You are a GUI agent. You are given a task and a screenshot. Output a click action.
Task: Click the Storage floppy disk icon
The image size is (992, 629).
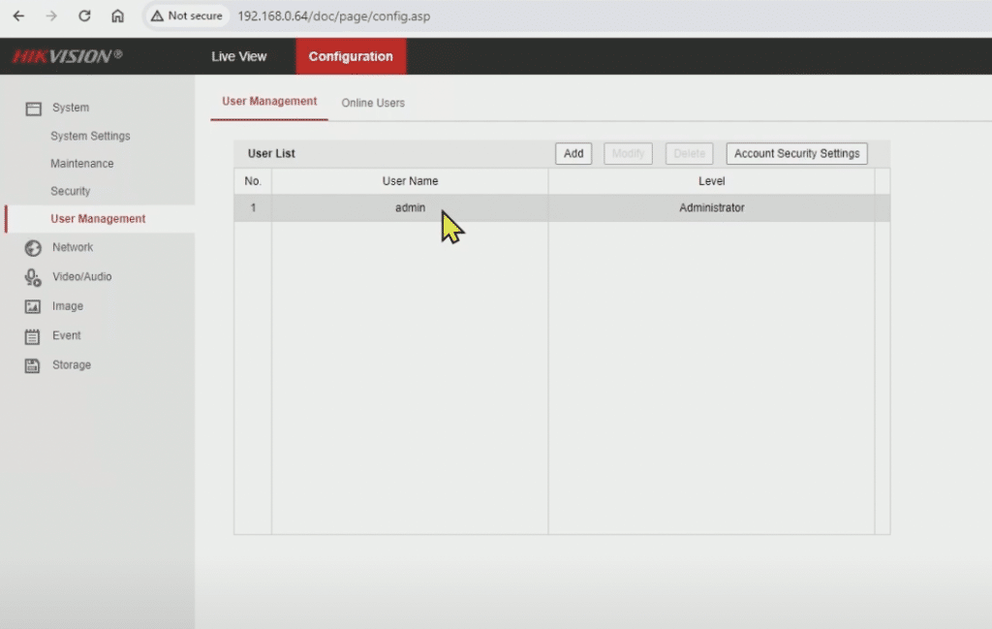[33, 365]
